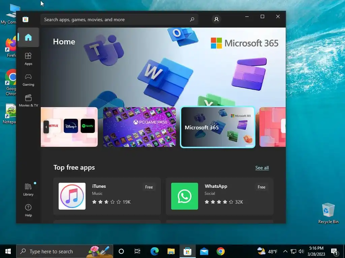Click the iTunes star rating 19K
Viewport: 345px width, 258px height.
[x=111, y=202]
